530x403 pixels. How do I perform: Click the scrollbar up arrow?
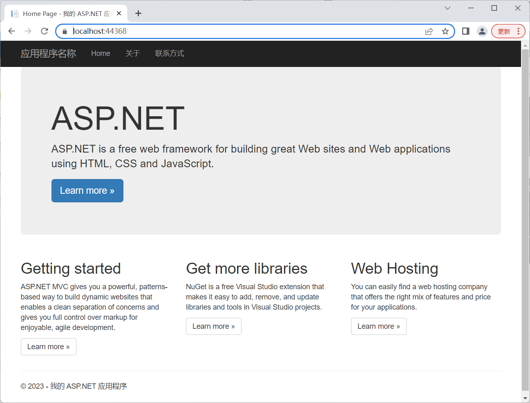coord(525,45)
